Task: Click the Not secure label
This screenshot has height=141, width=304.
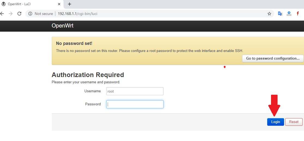Action: [x=44, y=14]
